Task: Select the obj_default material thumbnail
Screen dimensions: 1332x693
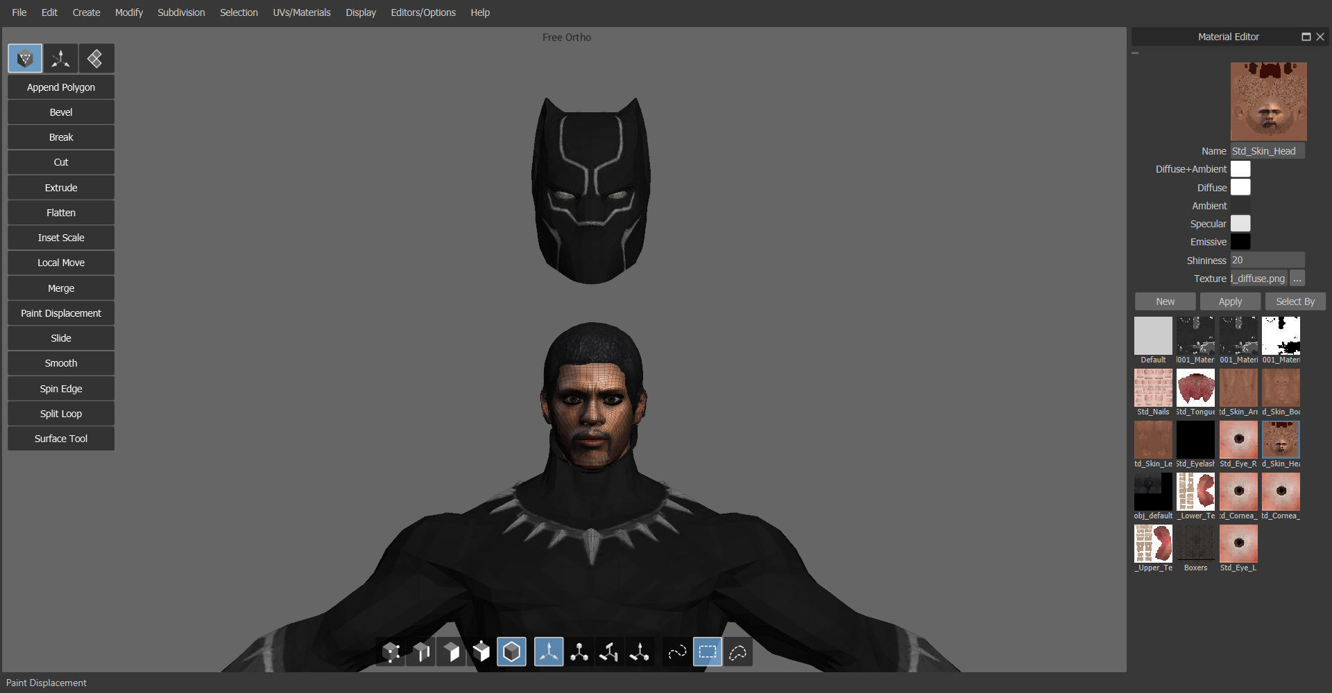Action: pos(1153,492)
